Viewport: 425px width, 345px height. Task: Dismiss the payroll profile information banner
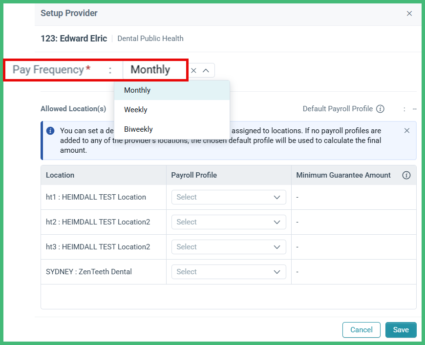[407, 131]
